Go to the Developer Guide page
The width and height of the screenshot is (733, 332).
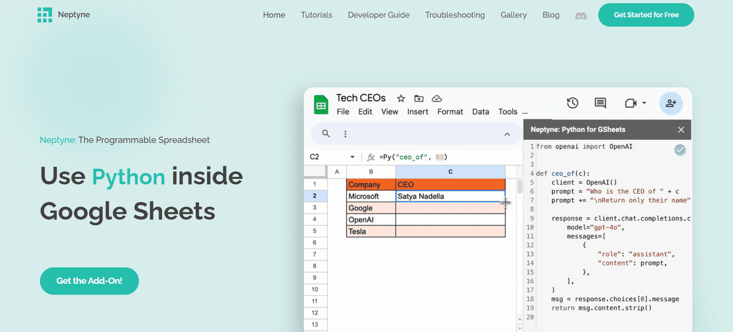tap(378, 15)
